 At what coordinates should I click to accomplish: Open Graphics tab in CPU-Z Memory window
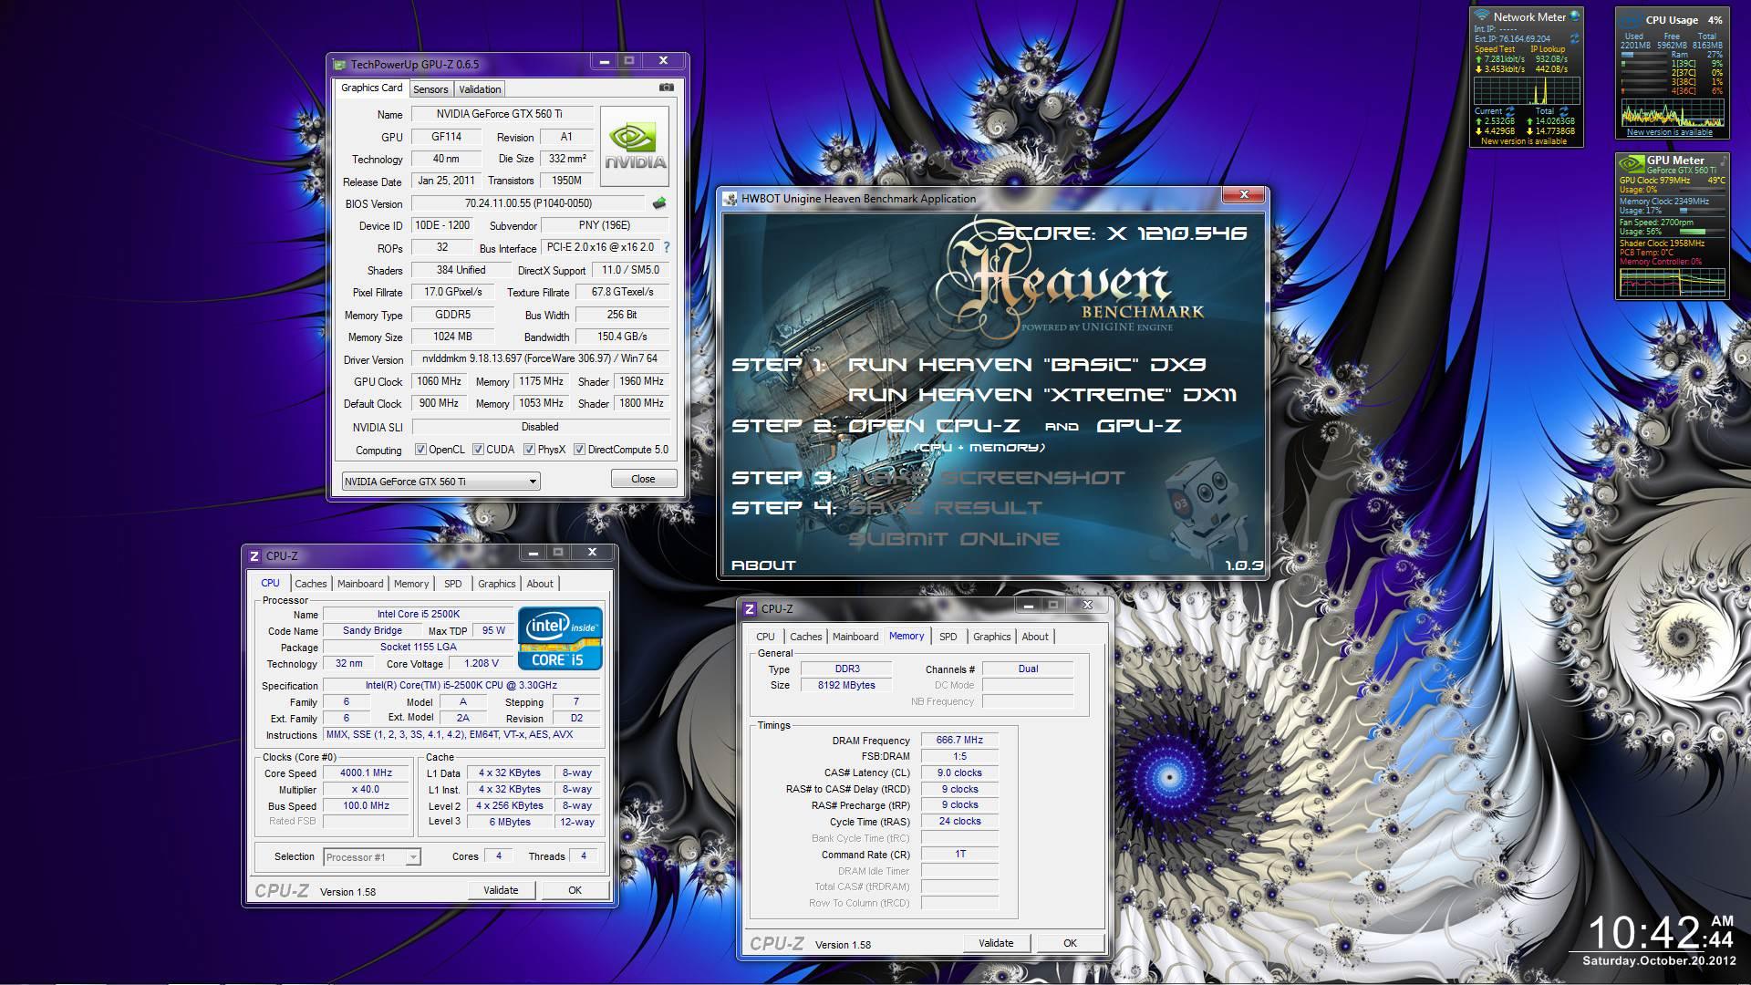coord(991,637)
